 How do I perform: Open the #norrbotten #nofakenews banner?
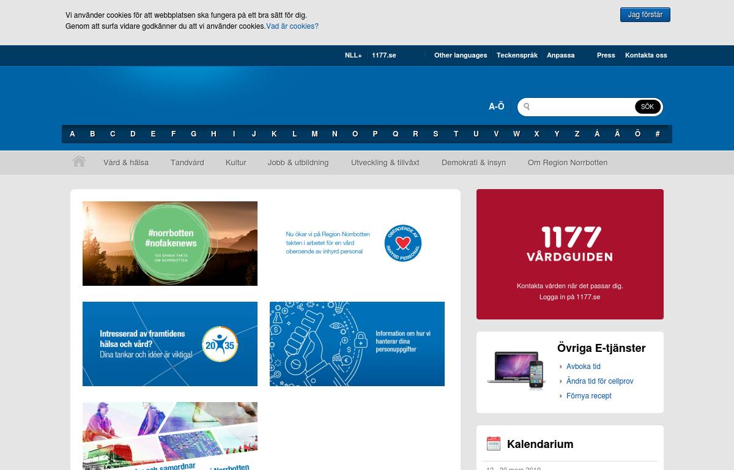click(170, 244)
